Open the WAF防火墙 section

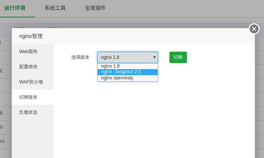pyautogui.click(x=33, y=82)
